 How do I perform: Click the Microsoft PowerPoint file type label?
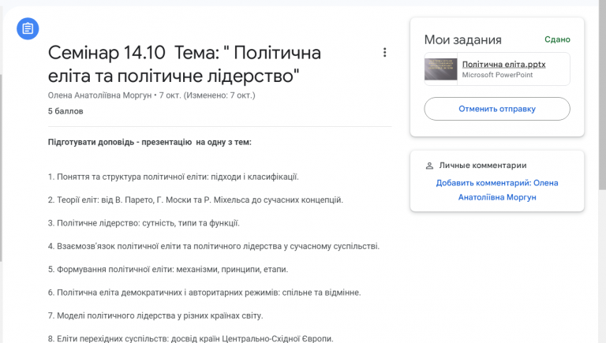click(497, 75)
